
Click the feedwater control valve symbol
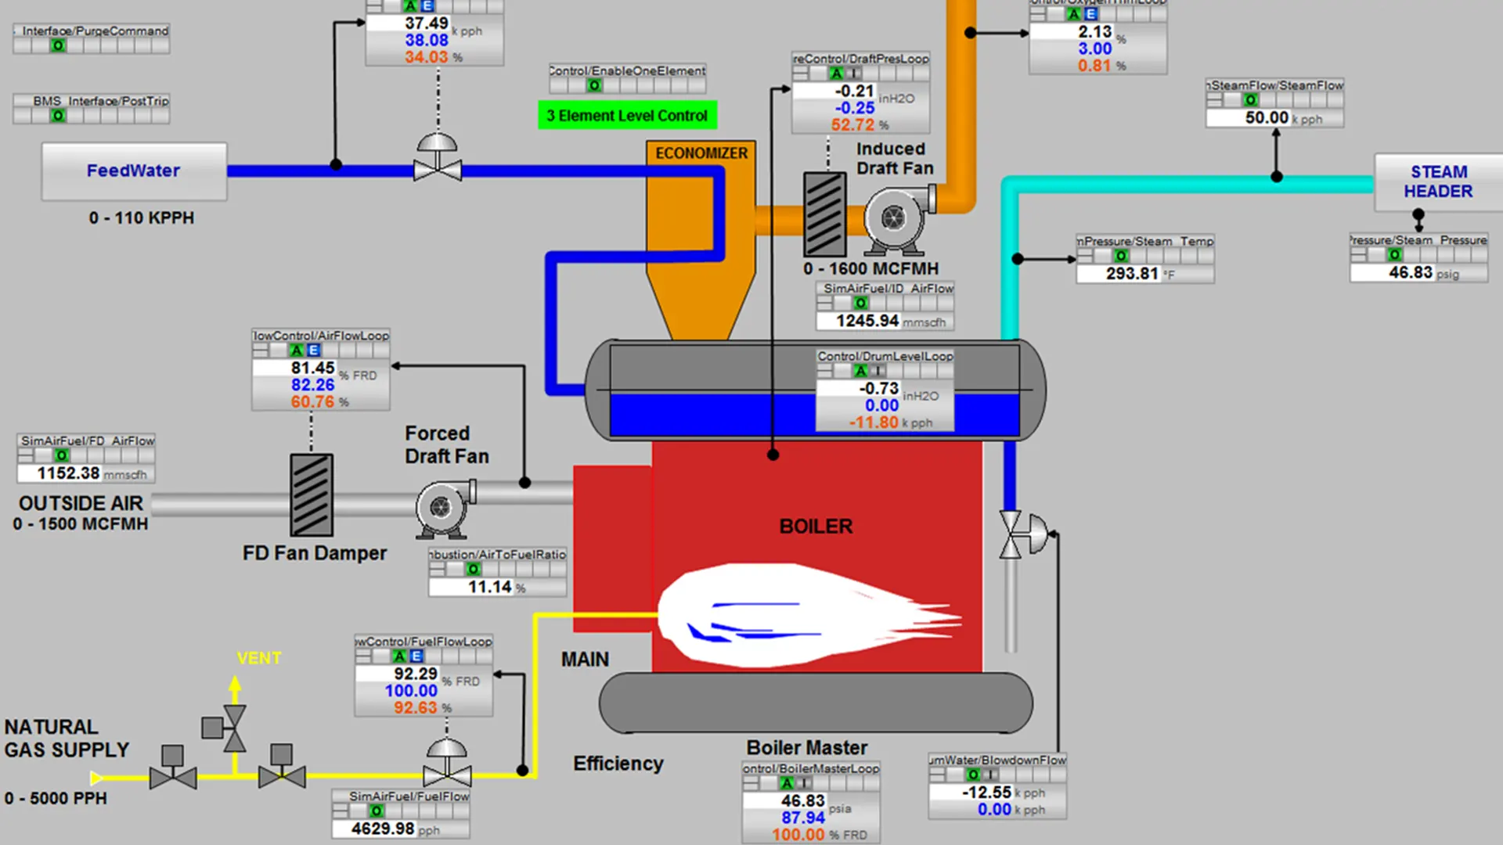[x=438, y=157]
